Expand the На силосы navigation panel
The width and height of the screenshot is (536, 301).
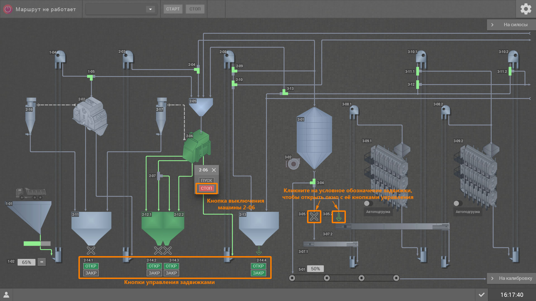pyautogui.click(x=511, y=25)
